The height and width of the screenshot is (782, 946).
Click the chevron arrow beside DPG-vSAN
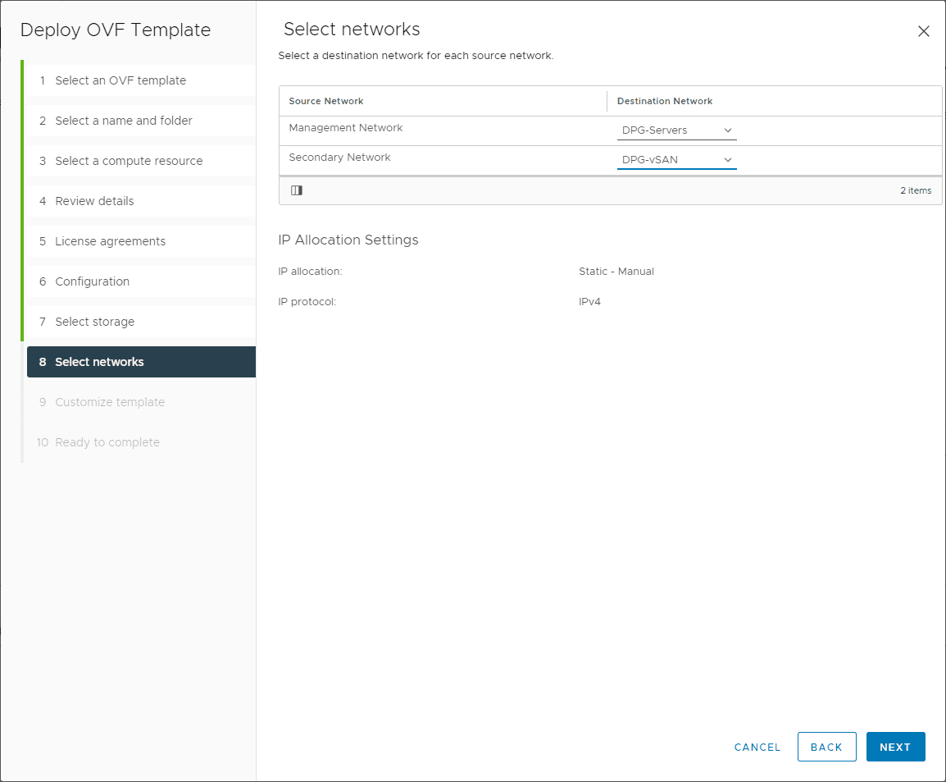point(728,160)
